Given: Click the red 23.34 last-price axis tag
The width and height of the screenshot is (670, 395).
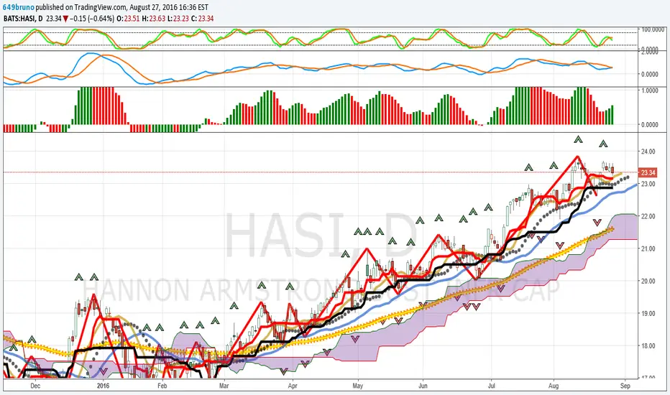Looking at the screenshot, I should coord(648,172).
